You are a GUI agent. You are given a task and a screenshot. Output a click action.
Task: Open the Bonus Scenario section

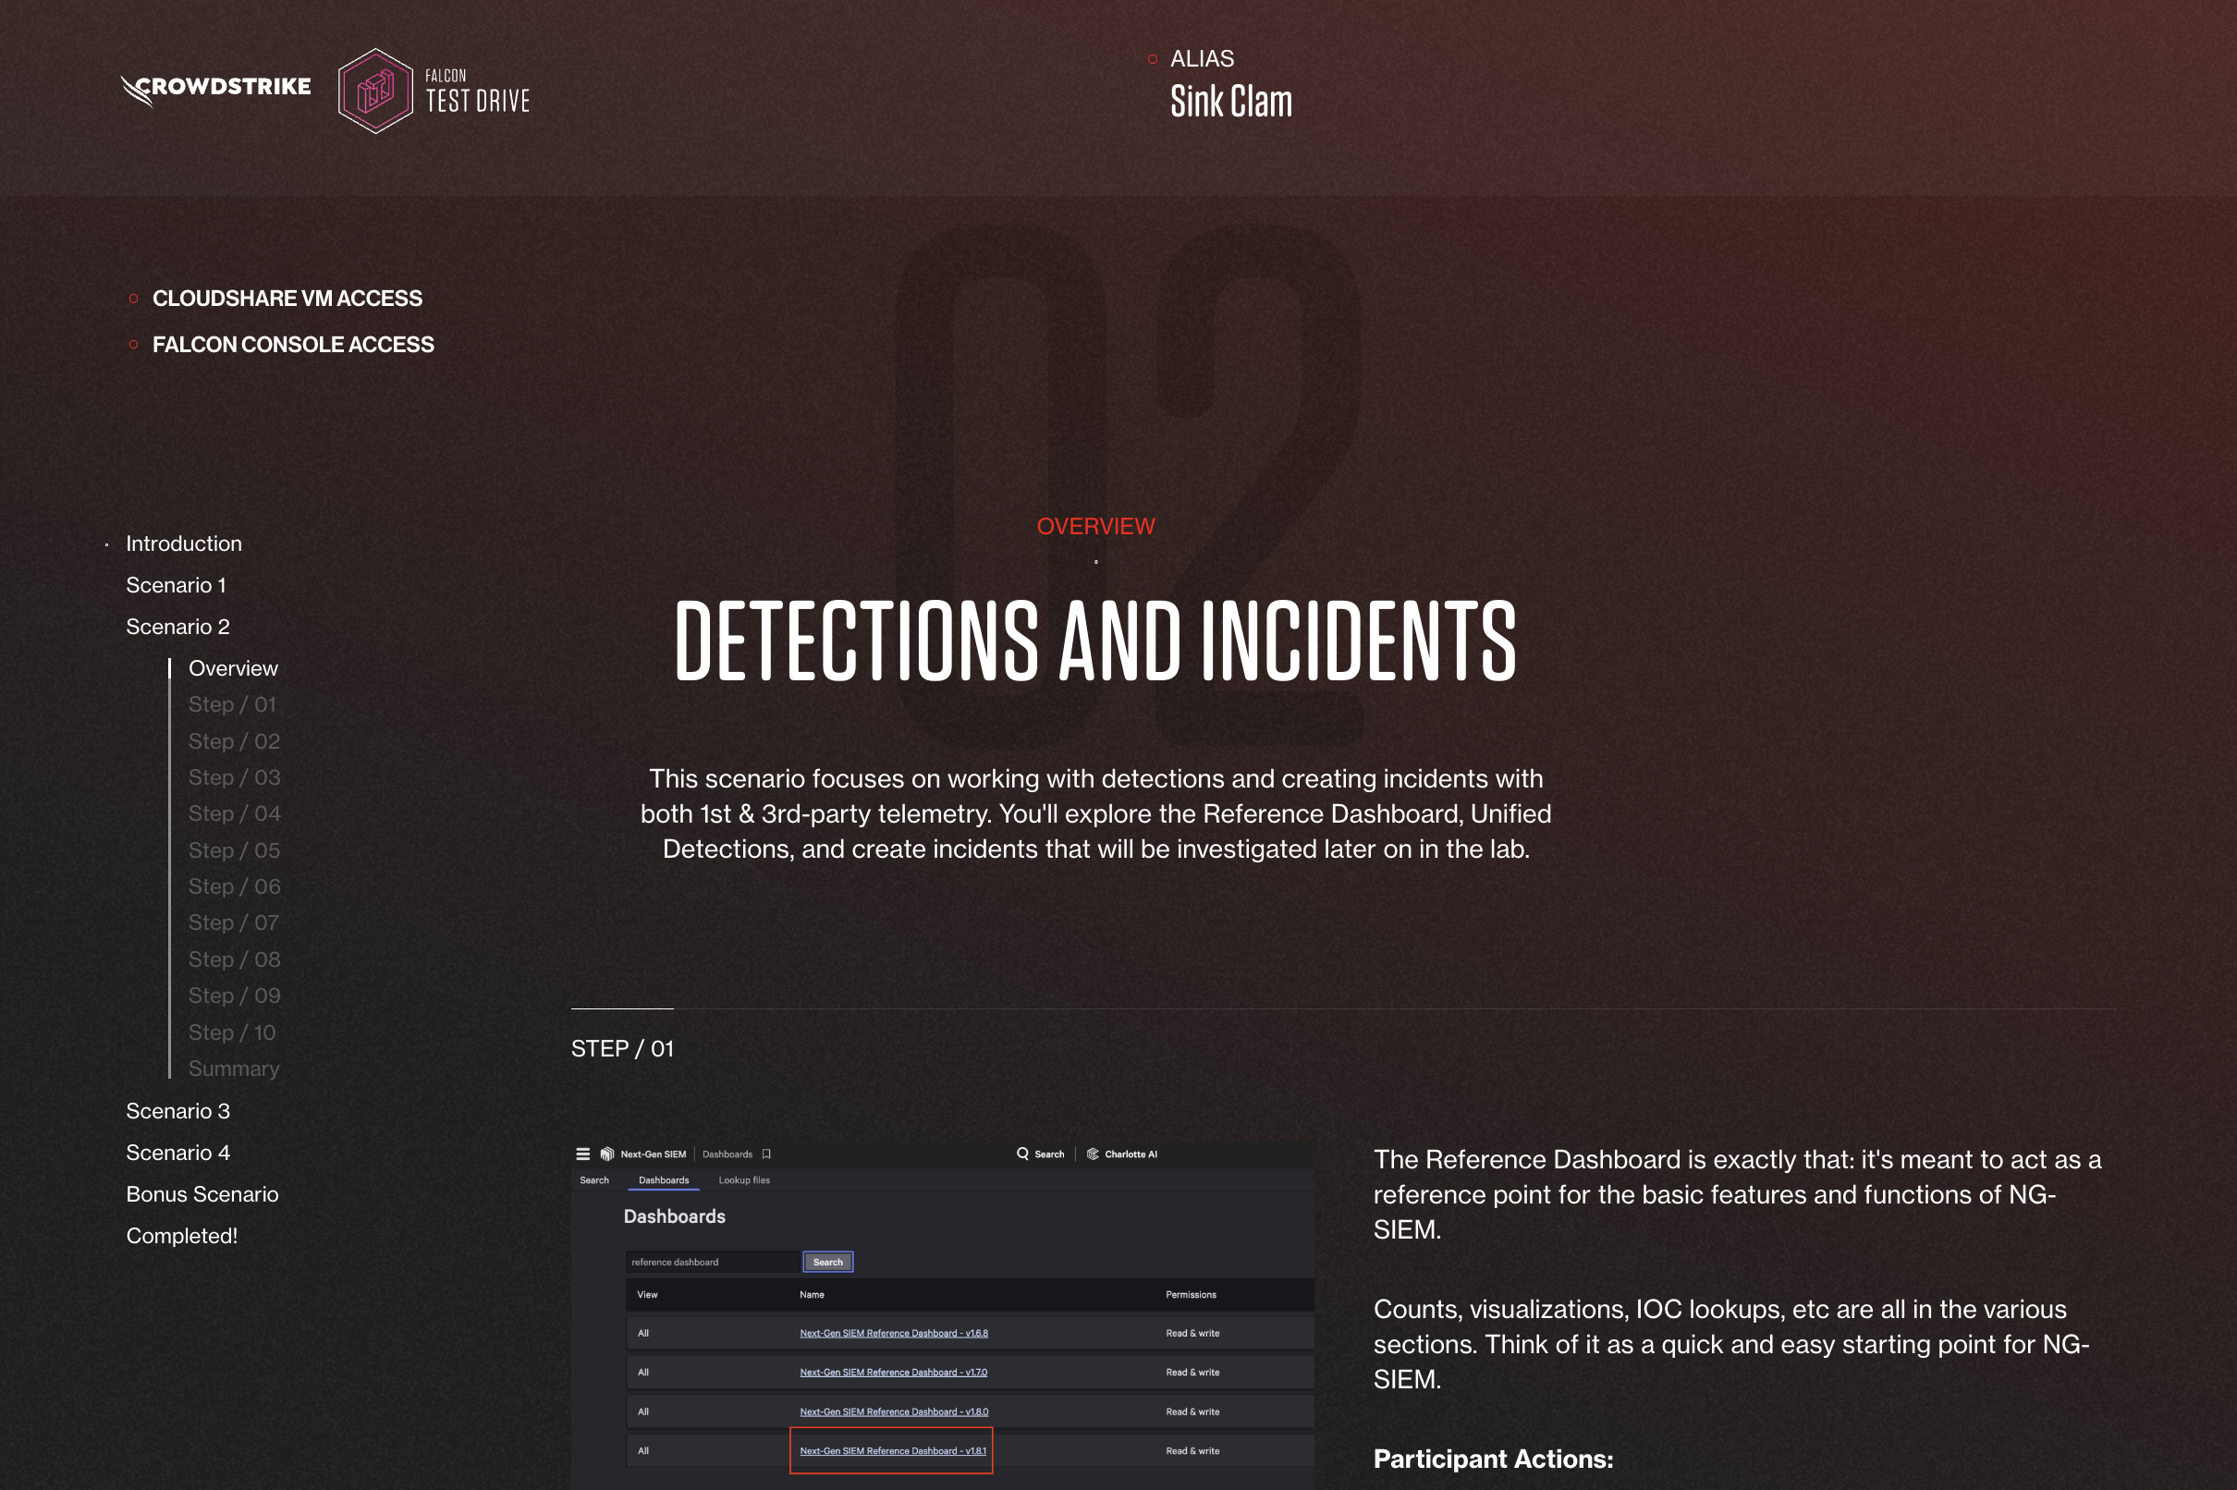(x=202, y=1194)
